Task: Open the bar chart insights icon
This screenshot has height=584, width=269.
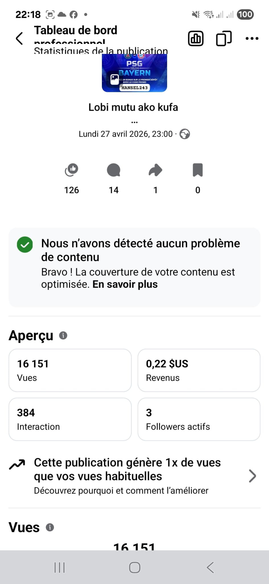Action: 196,38
